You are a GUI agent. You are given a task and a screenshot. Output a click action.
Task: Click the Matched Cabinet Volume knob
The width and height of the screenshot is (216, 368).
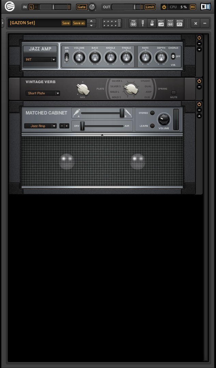click(x=164, y=119)
